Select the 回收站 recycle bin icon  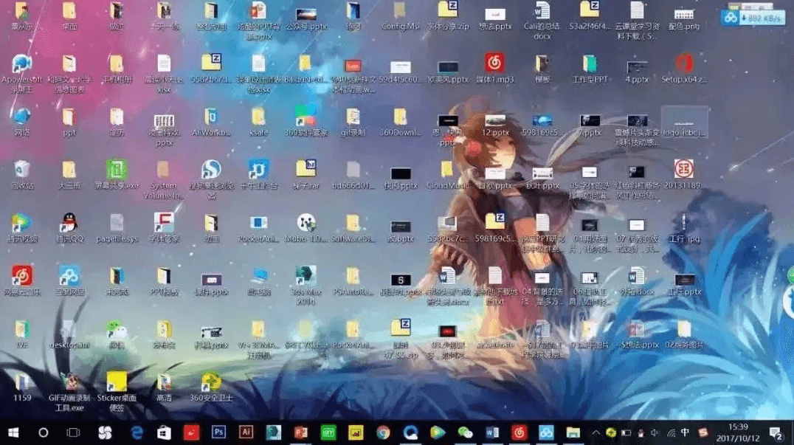[x=22, y=170]
